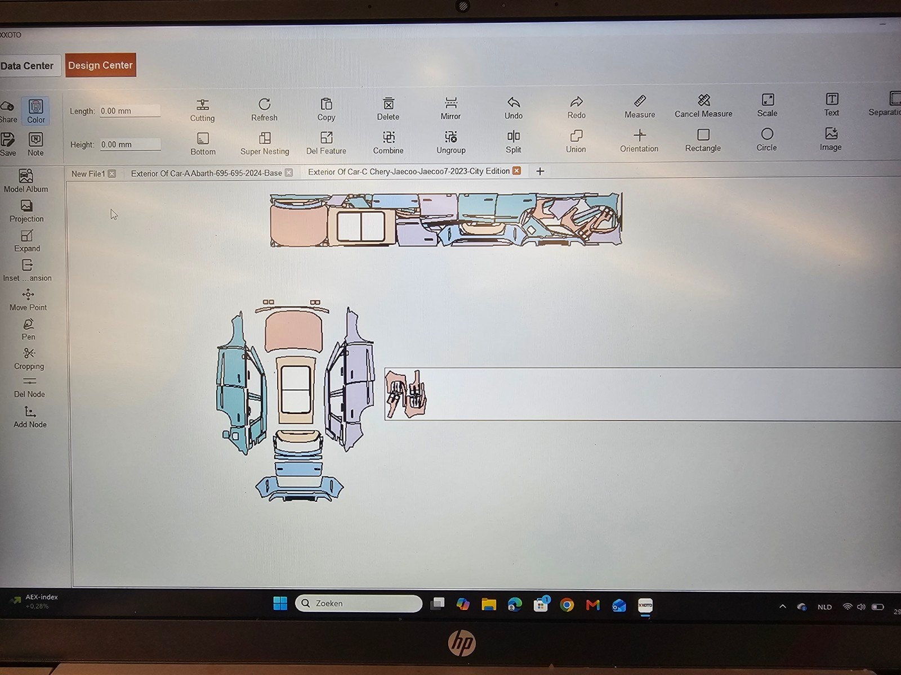901x675 pixels.
Task: Switch to Design Center tab
Action: [x=100, y=65]
